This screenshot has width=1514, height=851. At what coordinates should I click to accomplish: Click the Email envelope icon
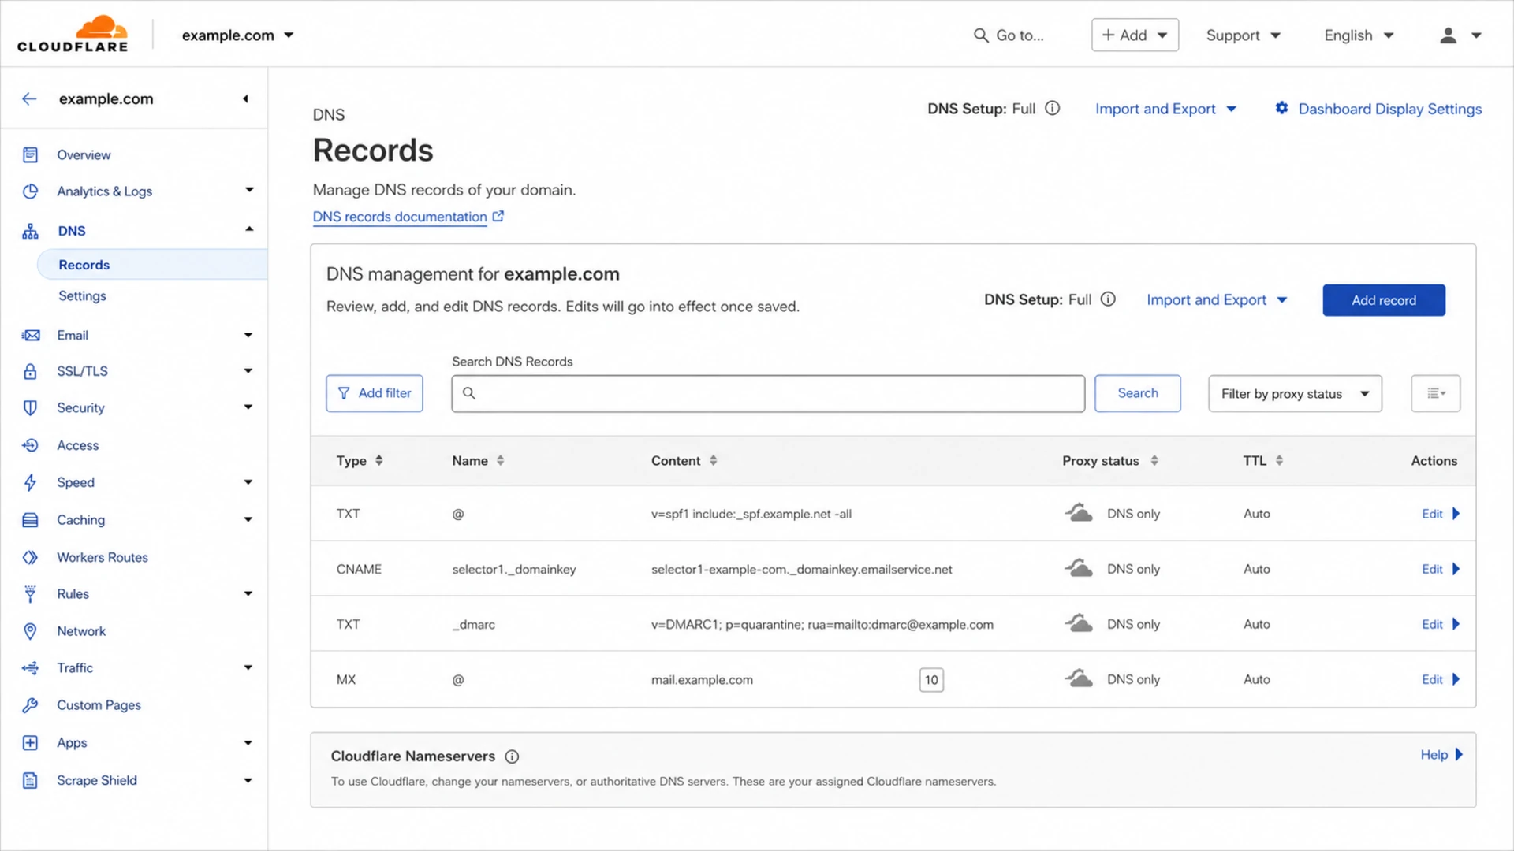[x=30, y=335]
